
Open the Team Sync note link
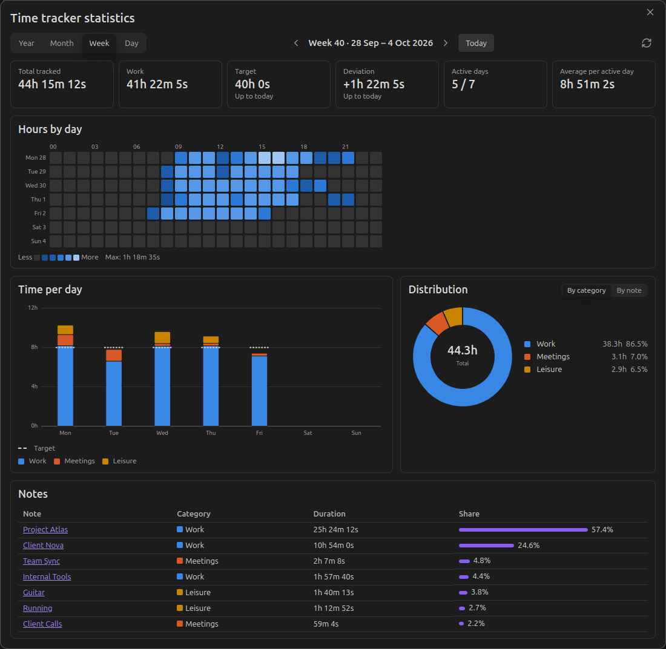pyautogui.click(x=41, y=561)
